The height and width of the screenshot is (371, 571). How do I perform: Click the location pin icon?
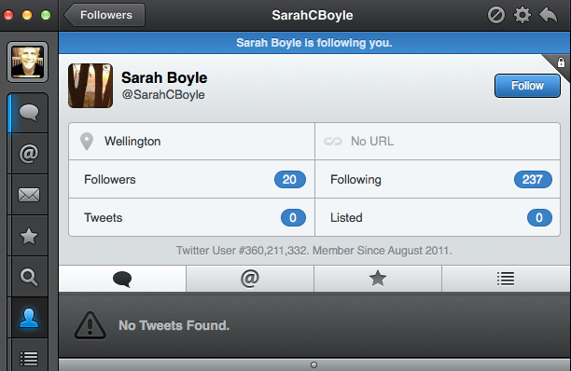pos(87,141)
